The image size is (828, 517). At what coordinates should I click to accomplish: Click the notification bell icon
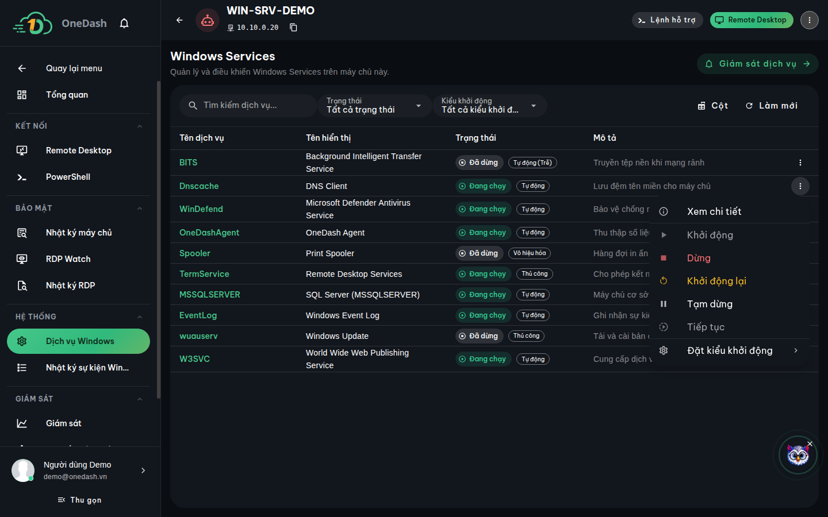[x=124, y=24]
